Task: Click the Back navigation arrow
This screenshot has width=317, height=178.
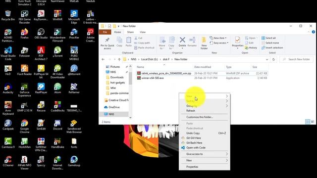Action: pyautogui.click(x=103, y=59)
